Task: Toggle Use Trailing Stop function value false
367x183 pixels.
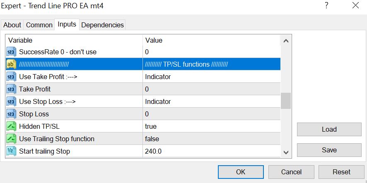Action: (x=212, y=139)
